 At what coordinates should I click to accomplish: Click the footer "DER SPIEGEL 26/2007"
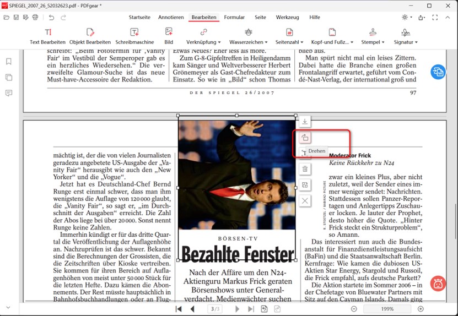232,93
